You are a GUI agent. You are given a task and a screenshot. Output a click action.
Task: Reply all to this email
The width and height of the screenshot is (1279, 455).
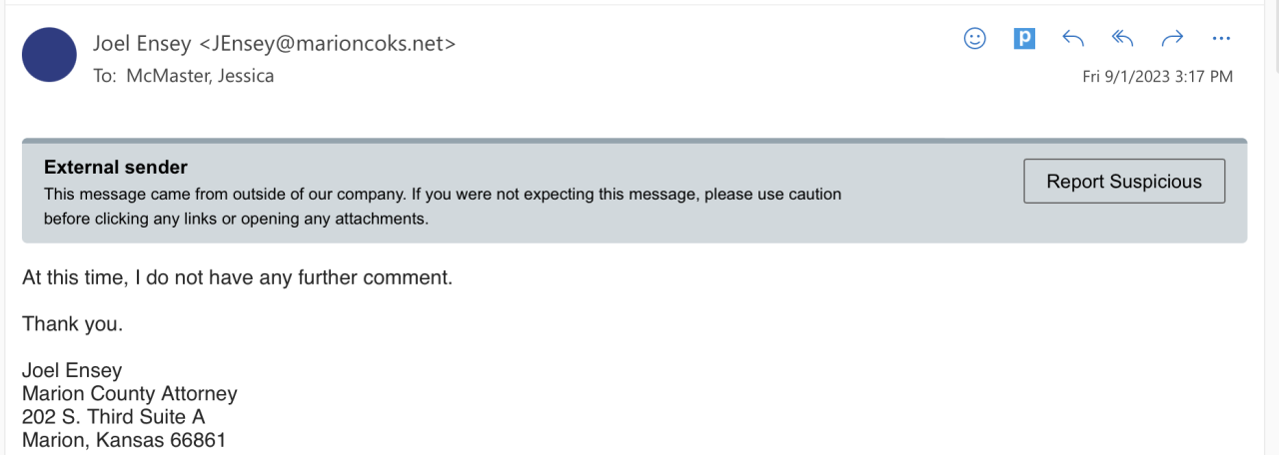[1123, 39]
